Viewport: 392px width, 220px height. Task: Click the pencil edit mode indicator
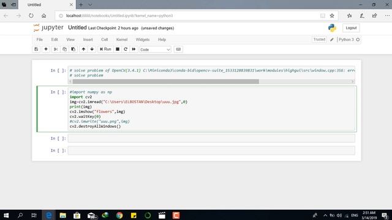pos(332,40)
